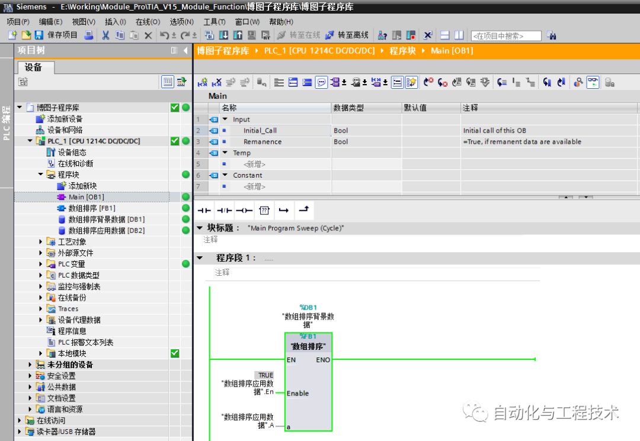Image resolution: width=640 pixels, height=441 pixels.
Task: Redo the last action
Action: (185, 36)
